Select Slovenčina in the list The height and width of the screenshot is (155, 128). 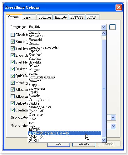coord(65,88)
